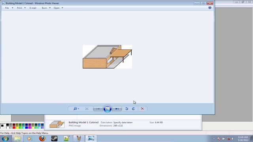Screen dimensions: 253x142
Task: Pick the bright red swatch in Paint palette
Action: 14,127
